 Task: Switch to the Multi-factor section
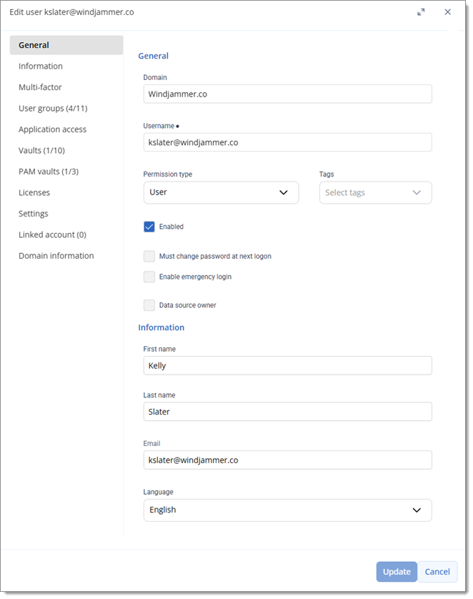(41, 86)
